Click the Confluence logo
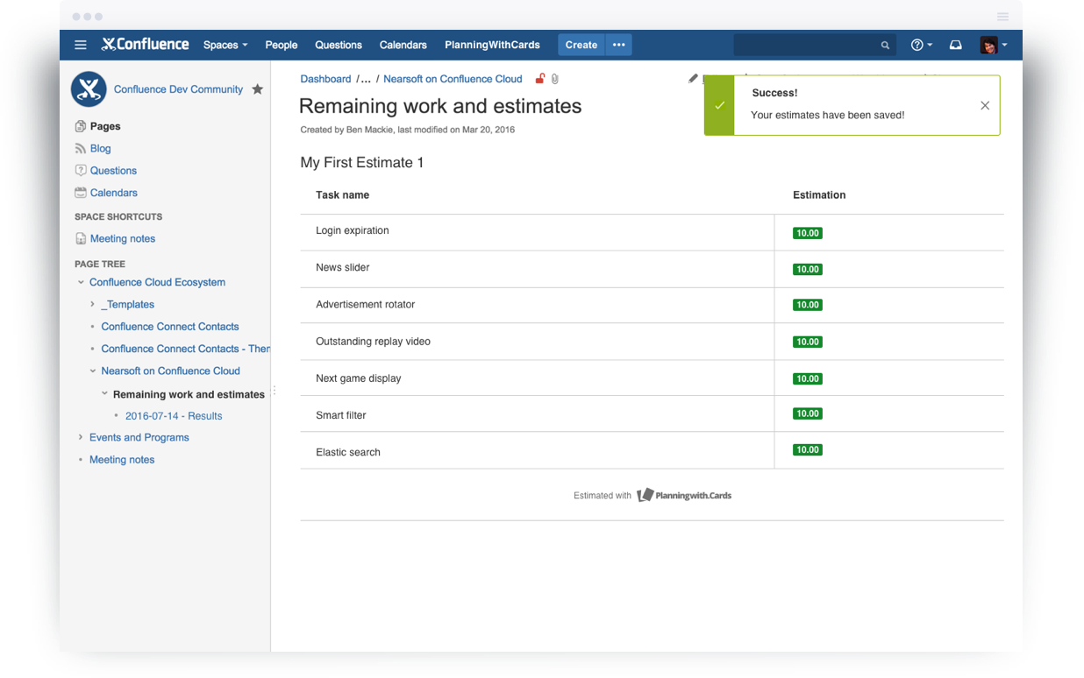The height and width of the screenshot is (678, 1084). pyautogui.click(x=145, y=45)
